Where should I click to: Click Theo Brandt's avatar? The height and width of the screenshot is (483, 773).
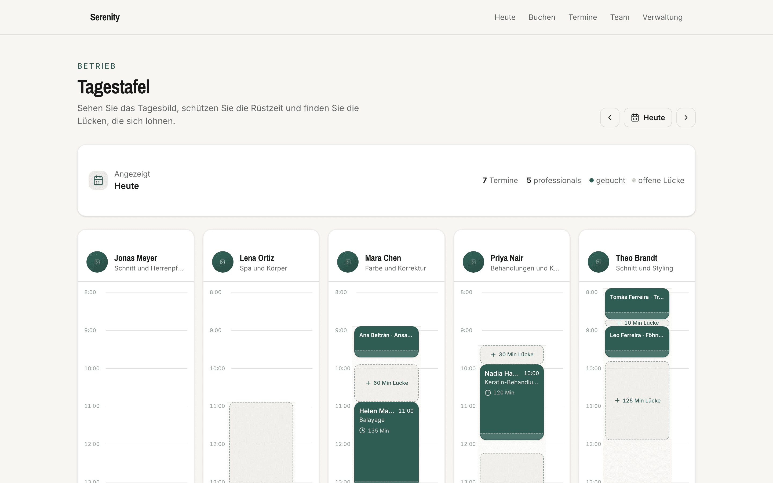(599, 262)
